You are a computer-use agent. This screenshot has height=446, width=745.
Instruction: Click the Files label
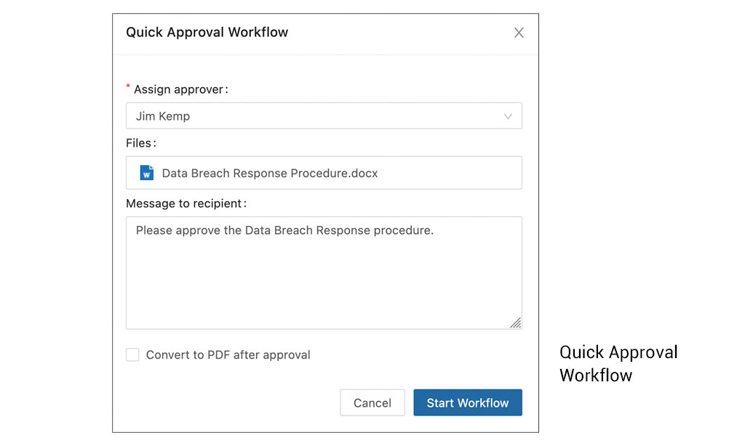140,143
